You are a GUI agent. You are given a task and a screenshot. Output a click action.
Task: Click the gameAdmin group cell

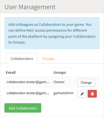pyautogui.click(x=64, y=93)
